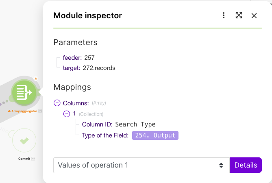Viewport: 272px width, 183px height.
Task: Click the target parameter value 272.records
Action: 99,68
